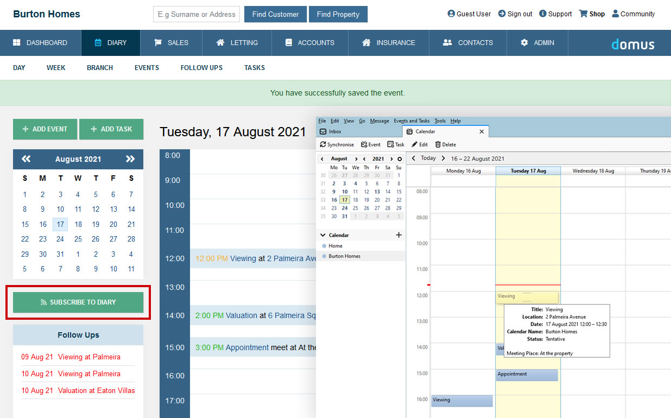Click the Shop cart icon

(583, 14)
